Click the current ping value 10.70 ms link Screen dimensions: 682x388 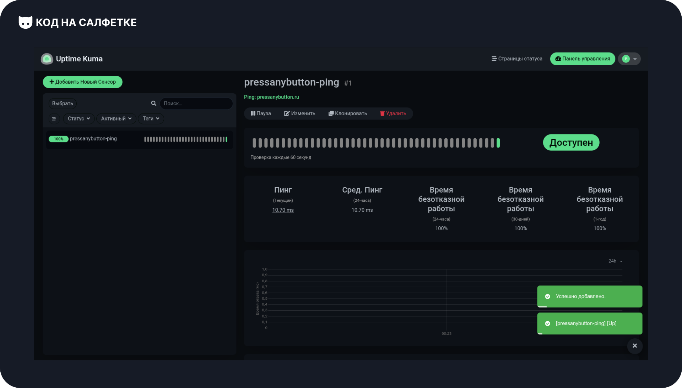[x=283, y=210]
